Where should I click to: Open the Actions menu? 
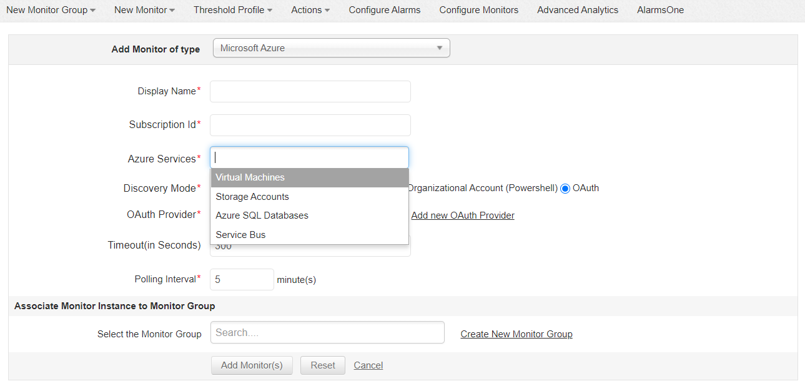point(310,10)
